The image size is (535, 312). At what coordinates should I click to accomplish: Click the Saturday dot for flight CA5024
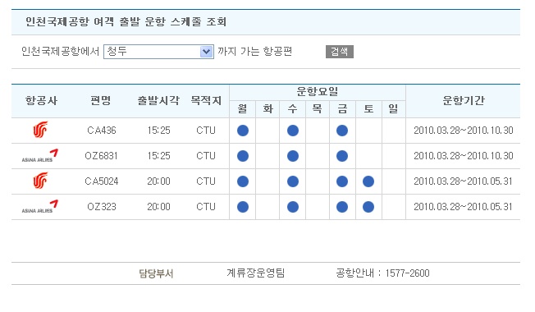click(x=368, y=181)
